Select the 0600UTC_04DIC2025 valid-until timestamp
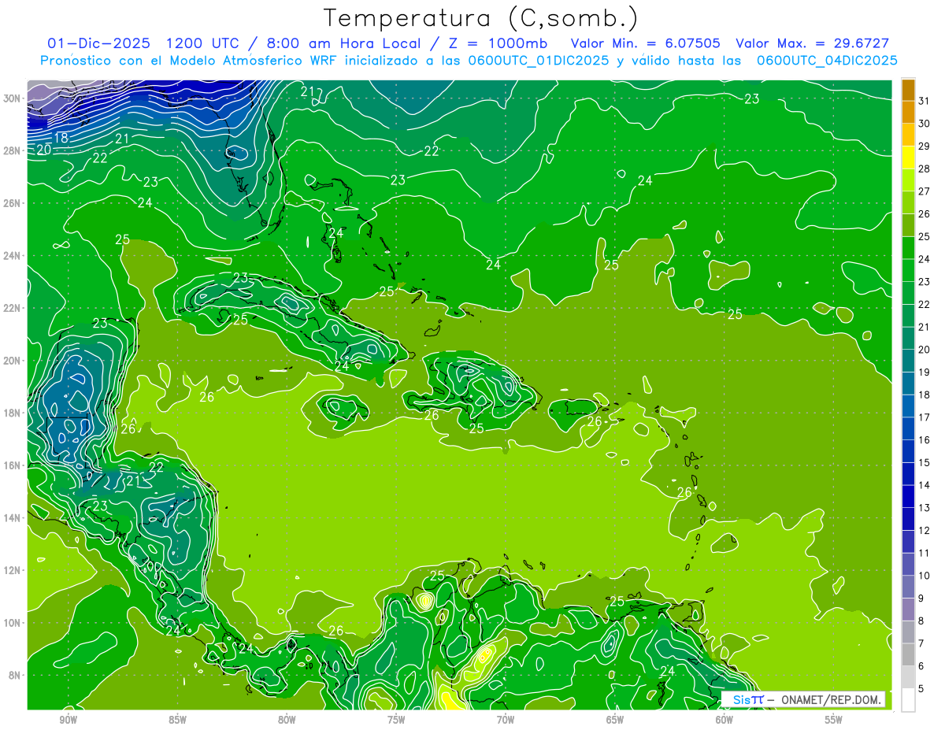 point(827,61)
